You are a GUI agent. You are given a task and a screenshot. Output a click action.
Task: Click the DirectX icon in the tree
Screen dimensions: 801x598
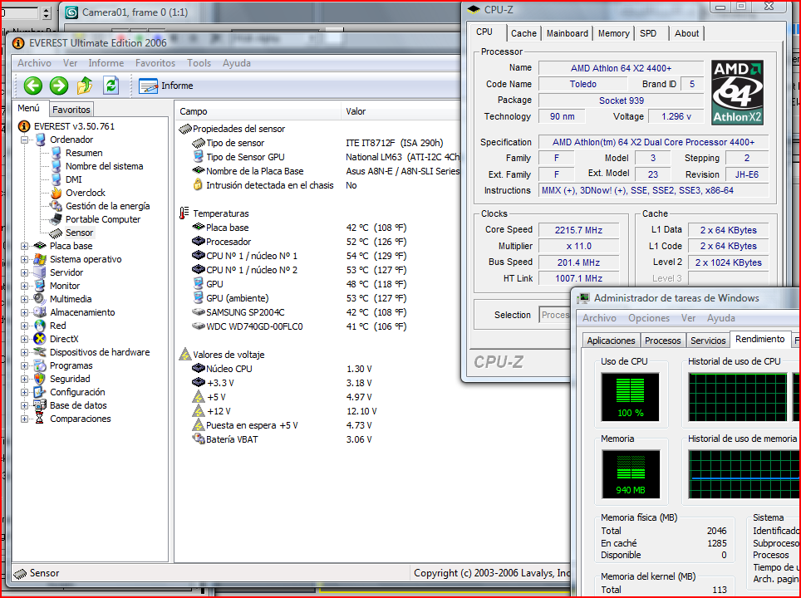tap(39, 339)
